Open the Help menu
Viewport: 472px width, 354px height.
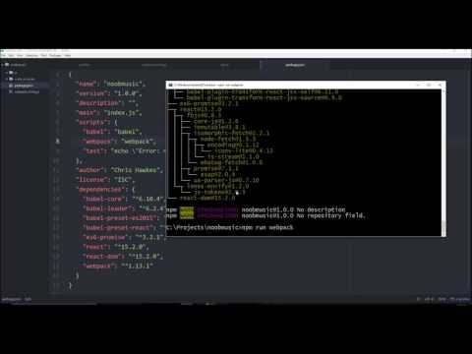click(x=68, y=55)
